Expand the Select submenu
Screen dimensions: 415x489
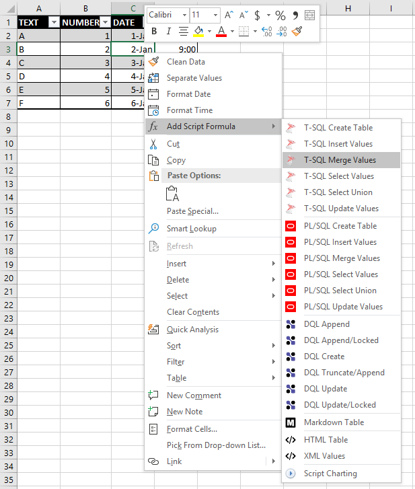pos(213,296)
